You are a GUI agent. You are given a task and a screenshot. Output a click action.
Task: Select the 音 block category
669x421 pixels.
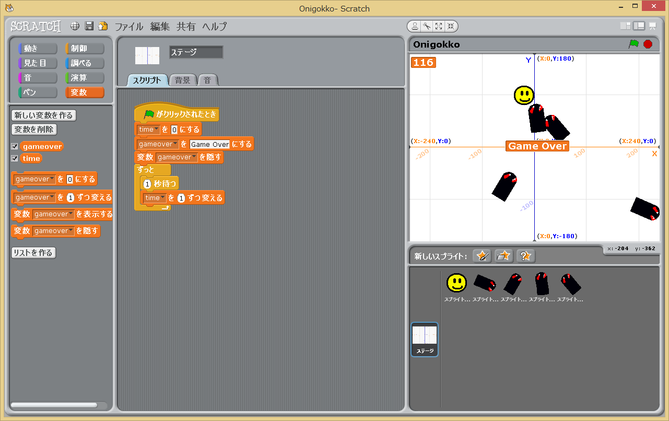tap(38, 78)
